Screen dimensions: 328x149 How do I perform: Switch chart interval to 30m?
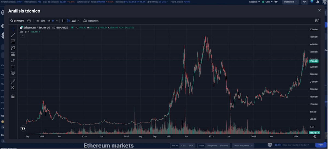[43, 21]
